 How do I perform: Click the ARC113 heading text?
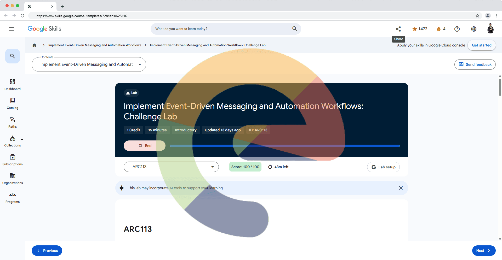(x=138, y=229)
